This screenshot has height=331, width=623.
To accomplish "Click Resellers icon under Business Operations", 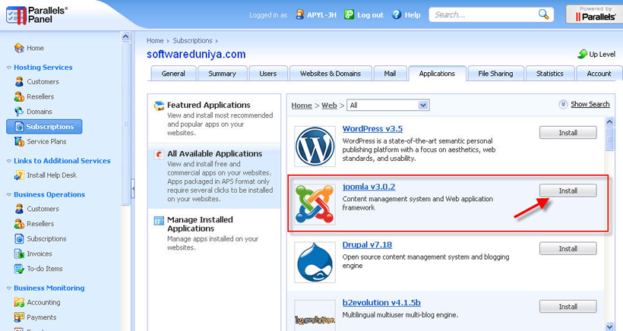I will (x=19, y=224).
